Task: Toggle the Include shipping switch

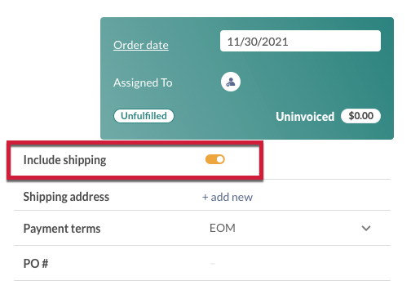Action: pyautogui.click(x=215, y=159)
